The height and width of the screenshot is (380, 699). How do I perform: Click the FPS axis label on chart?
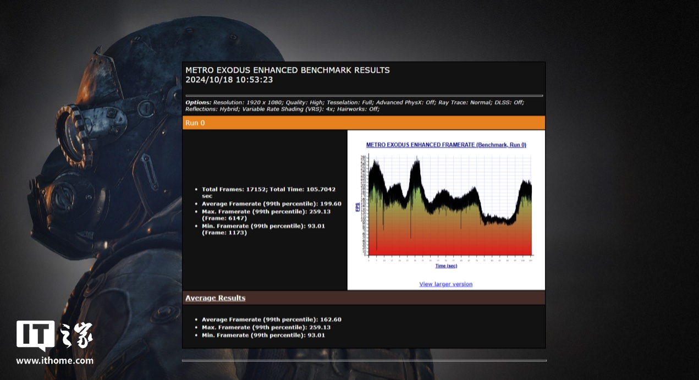click(357, 207)
